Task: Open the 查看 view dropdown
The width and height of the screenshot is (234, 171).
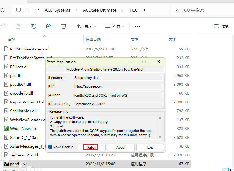Action: pos(115,27)
